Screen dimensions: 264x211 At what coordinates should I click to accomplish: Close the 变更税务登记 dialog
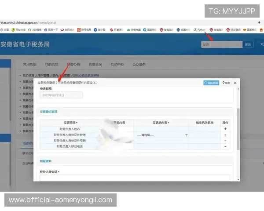tap(235, 83)
